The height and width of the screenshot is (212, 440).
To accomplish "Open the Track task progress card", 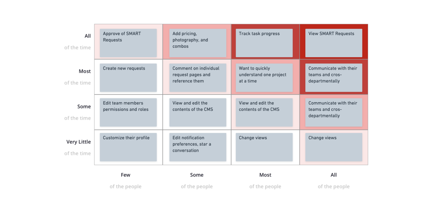I will pos(264,43).
